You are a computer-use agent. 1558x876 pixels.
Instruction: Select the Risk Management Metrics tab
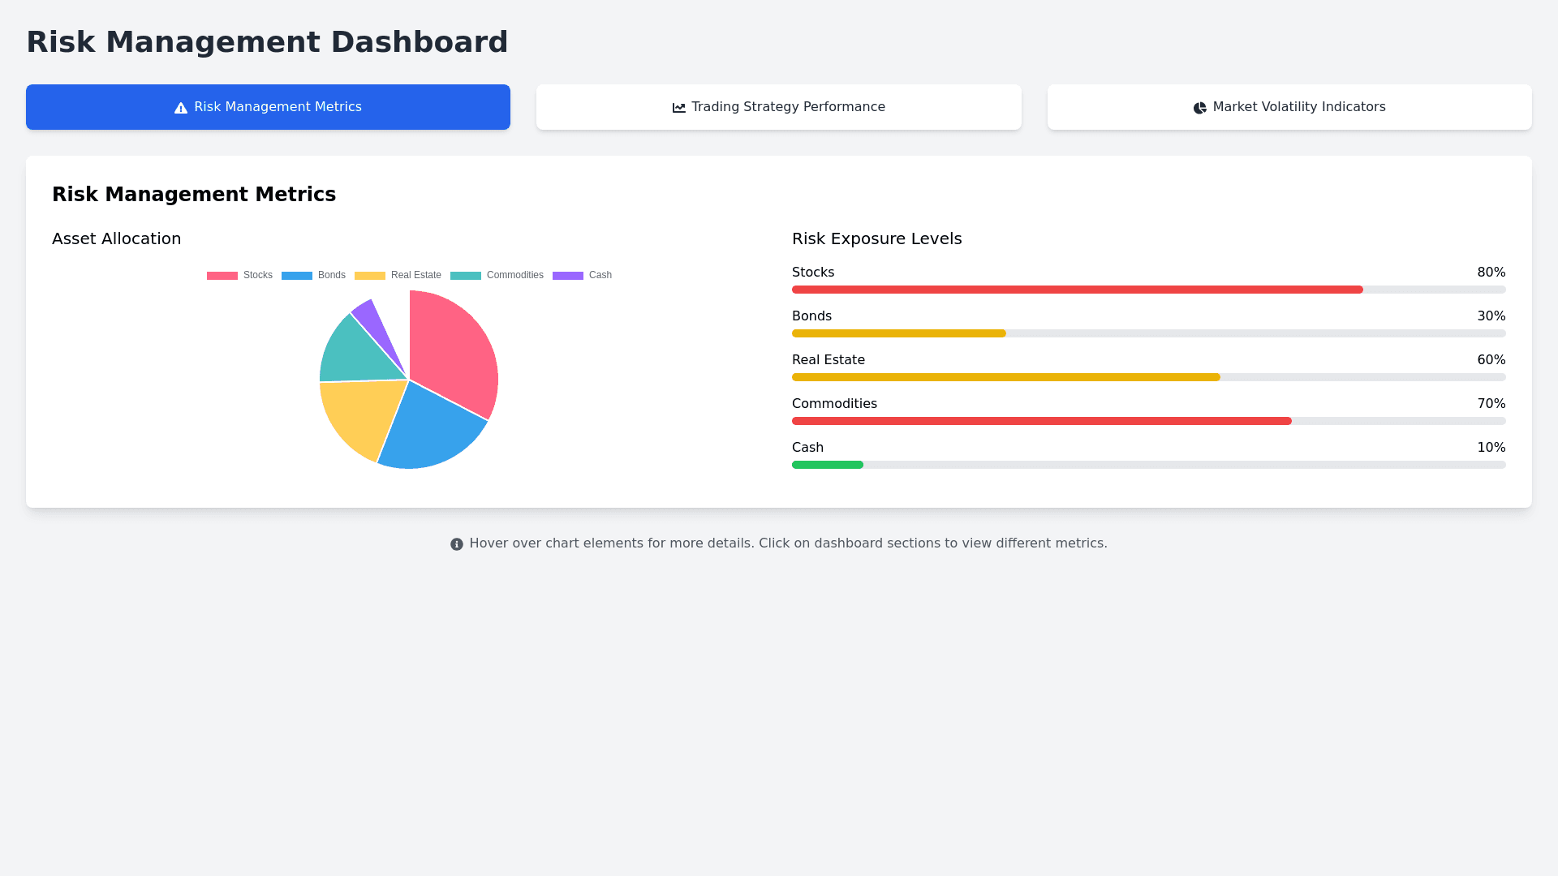pos(268,107)
